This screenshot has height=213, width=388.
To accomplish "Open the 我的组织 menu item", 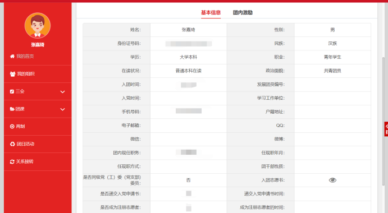I will click(38, 74).
